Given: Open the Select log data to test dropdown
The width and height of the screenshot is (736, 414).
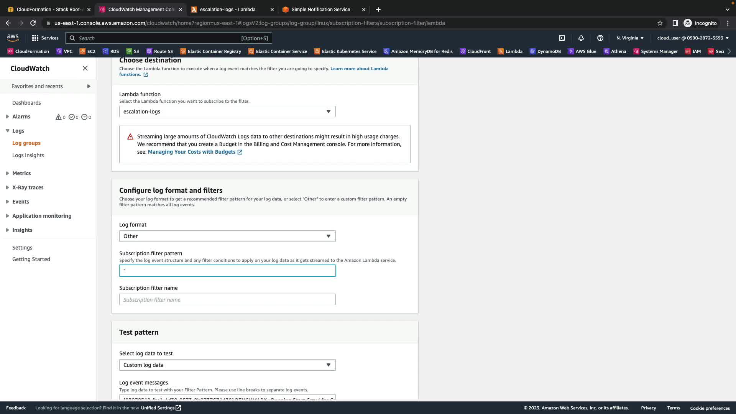Looking at the screenshot, I should click(227, 365).
